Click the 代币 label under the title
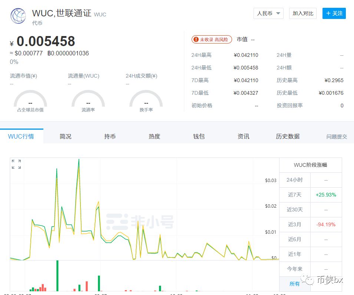The height and width of the screenshot is (295, 354). pos(37,23)
